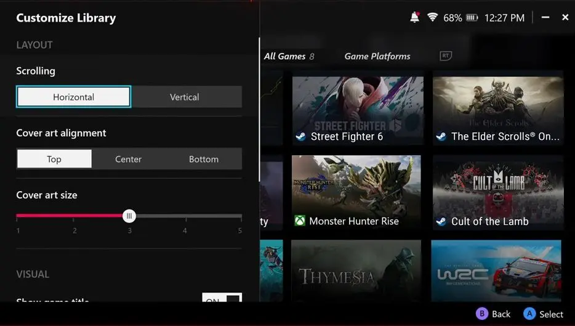Open the notifications bell icon
Viewport: 575px width, 326px height.
414,17
